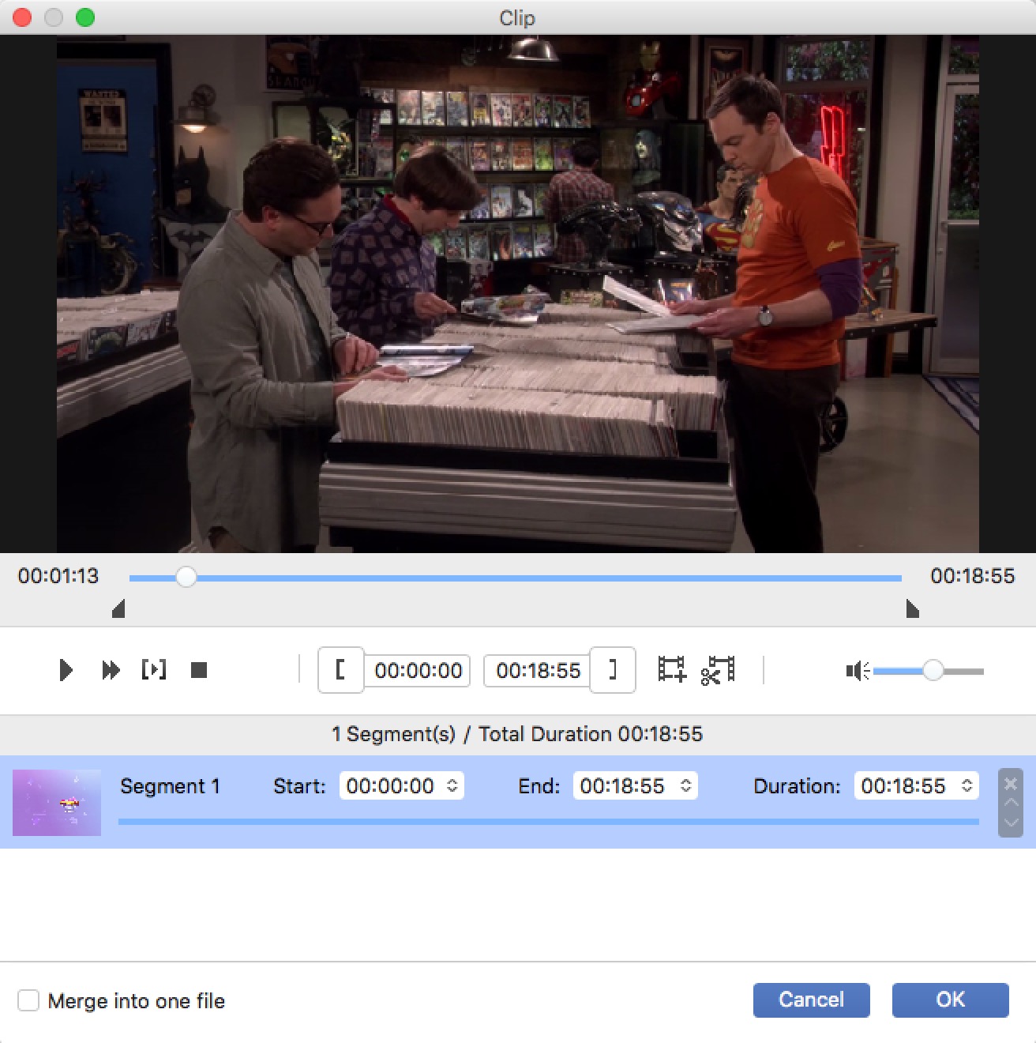The width and height of the screenshot is (1036, 1043).
Task: Delete Segment 1 with X button
Action: pos(1011,784)
